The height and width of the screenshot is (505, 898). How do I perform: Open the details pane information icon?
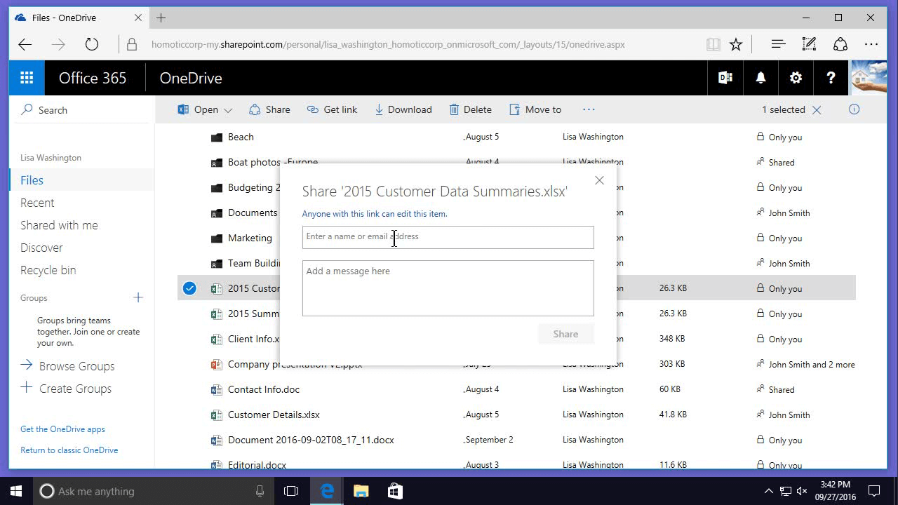pos(854,109)
